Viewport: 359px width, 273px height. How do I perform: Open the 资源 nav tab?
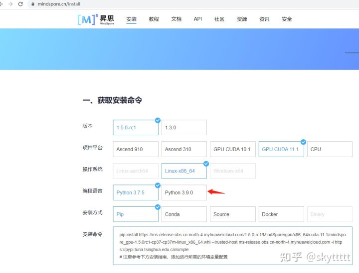click(242, 19)
